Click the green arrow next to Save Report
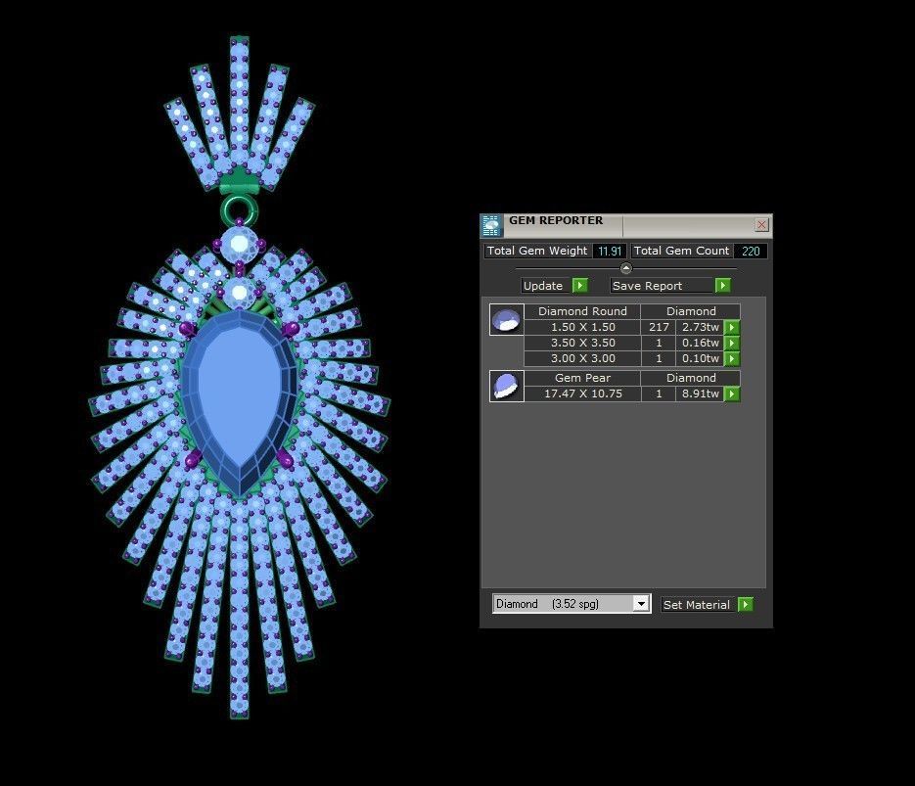Image resolution: width=915 pixels, height=786 pixels. (722, 286)
